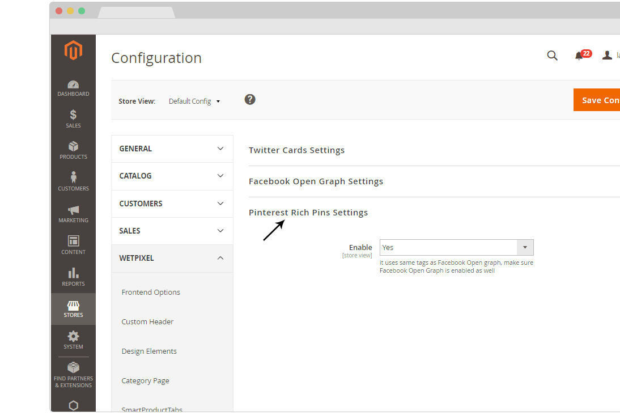
Task: Open the Marketing megaphone icon
Action: [x=73, y=210]
